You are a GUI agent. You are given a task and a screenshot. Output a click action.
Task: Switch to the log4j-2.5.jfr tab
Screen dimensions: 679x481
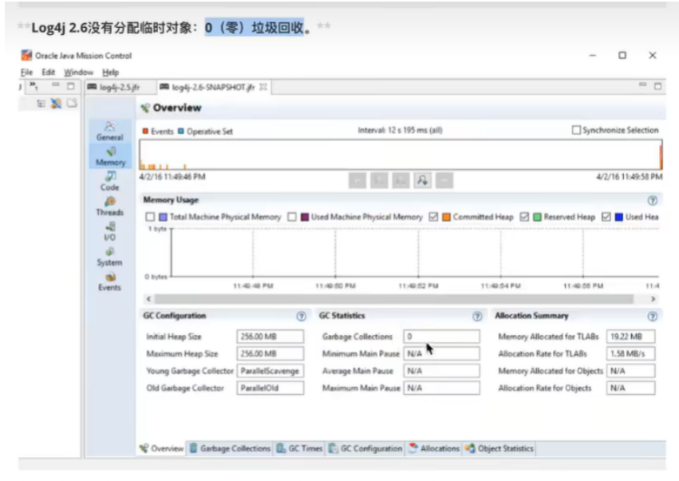113,87
